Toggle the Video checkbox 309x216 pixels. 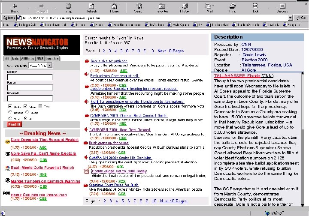[x=25, y=106]
